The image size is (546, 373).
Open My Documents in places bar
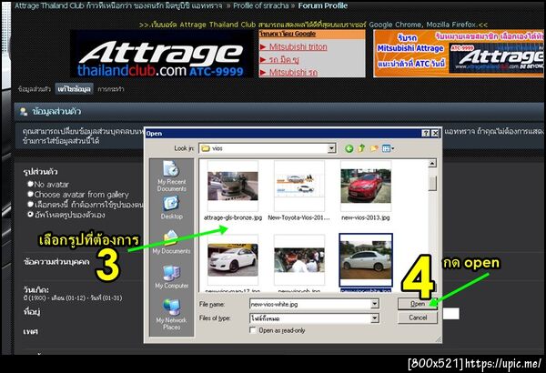click(171, 242)
